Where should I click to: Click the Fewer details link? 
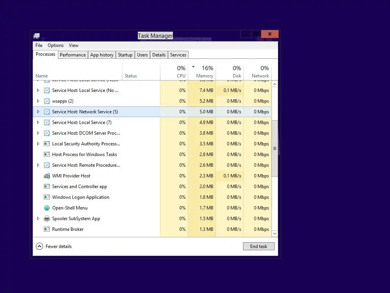59,246
